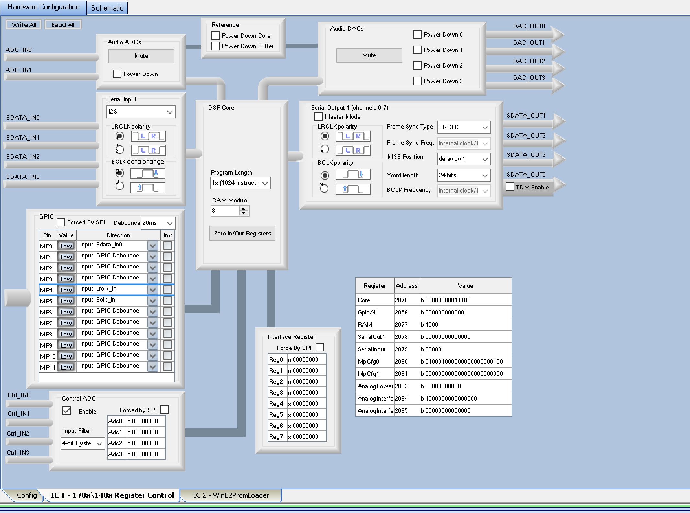Click the Write All button
The width and height of the screenshot is (690, 513).
tap(24, 25)
